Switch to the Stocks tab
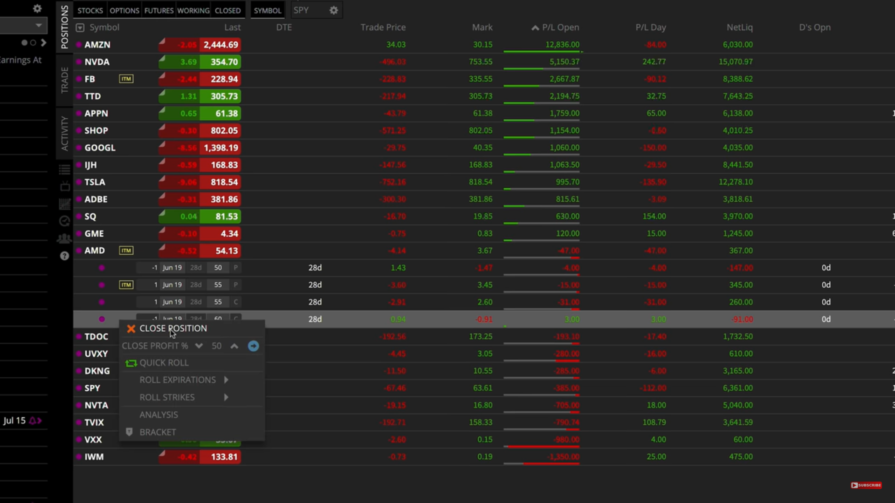The height and width of the screenshot is (503, 895). 90,11
